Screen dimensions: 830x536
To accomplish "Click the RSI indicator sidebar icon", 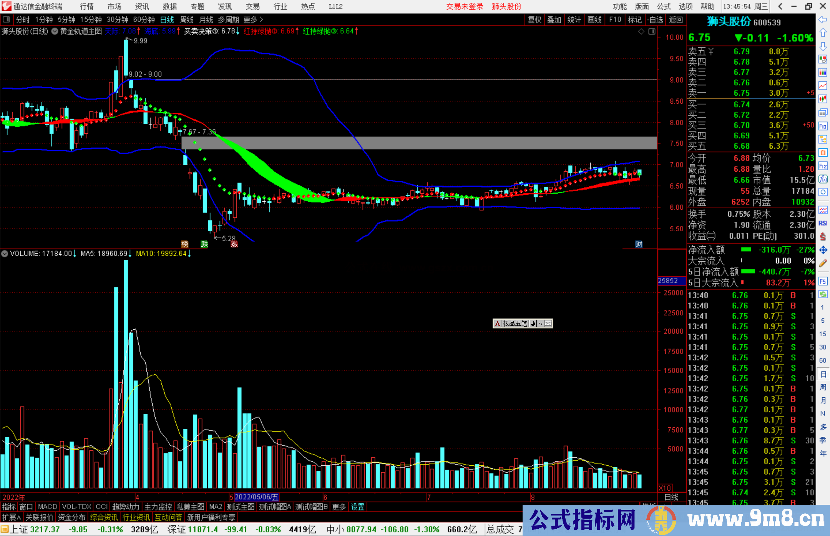I will point(823,223).
